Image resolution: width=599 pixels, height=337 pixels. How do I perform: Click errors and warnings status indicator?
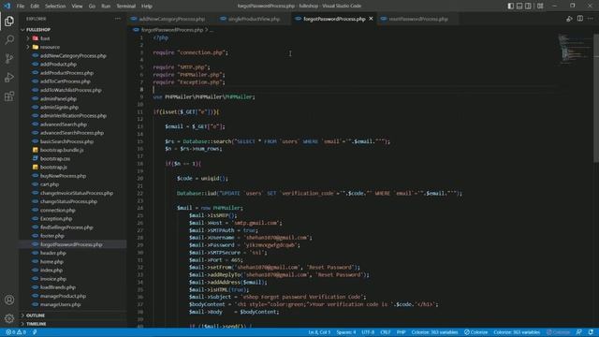(16, 332)
